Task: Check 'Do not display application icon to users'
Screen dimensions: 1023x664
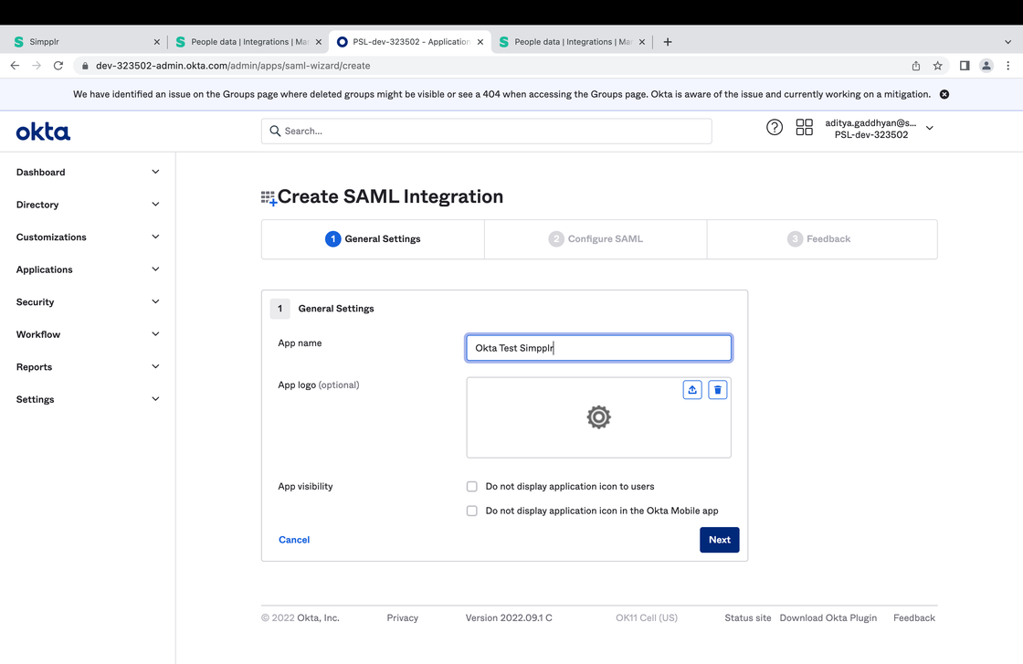Action: click(471, 486)
